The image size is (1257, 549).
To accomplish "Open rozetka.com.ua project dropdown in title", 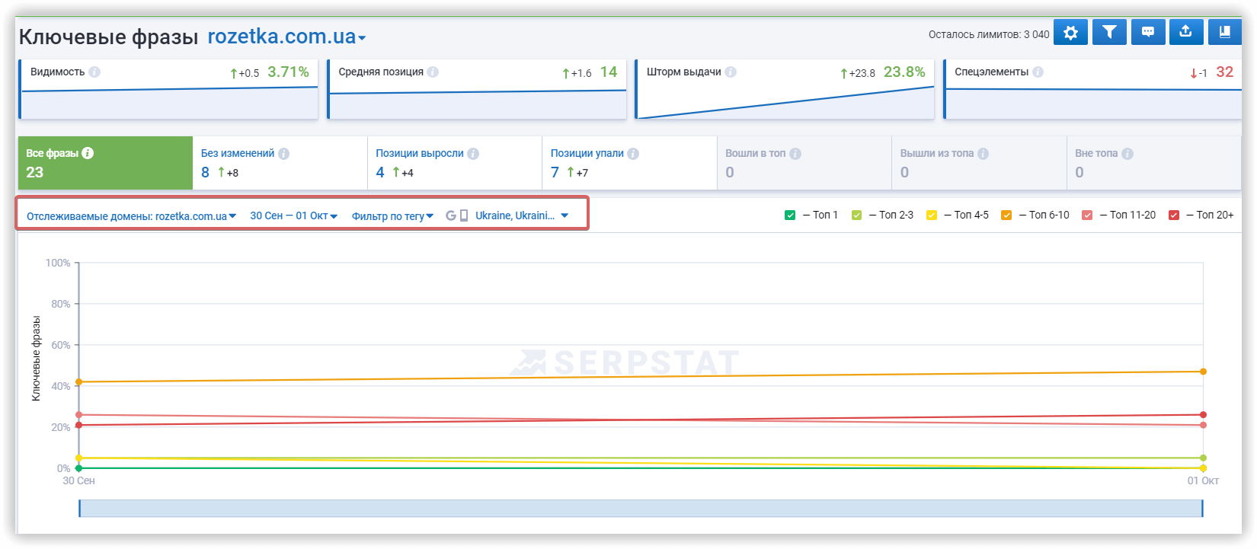I will coord(286,37).
